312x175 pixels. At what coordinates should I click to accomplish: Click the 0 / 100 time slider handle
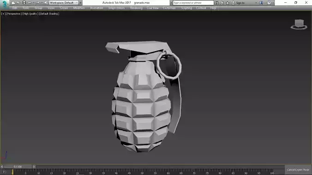tap(18, 167)
